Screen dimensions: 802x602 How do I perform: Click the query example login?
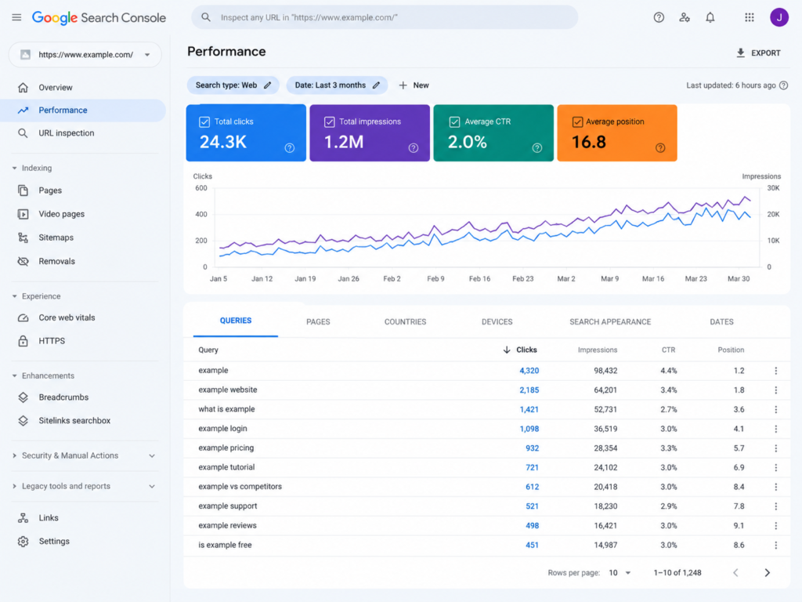222,429
